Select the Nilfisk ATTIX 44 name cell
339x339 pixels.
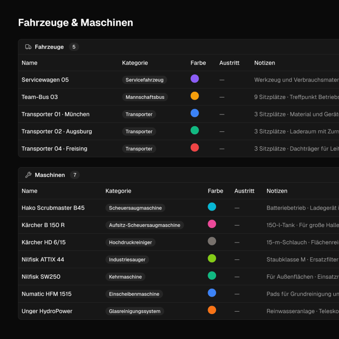(43, 259)
